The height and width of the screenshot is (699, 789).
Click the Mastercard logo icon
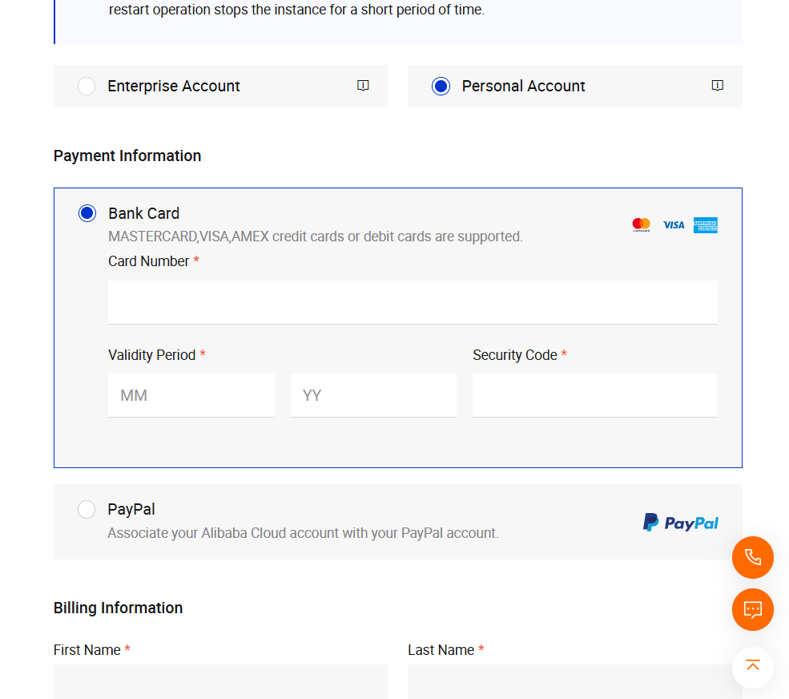641,225
